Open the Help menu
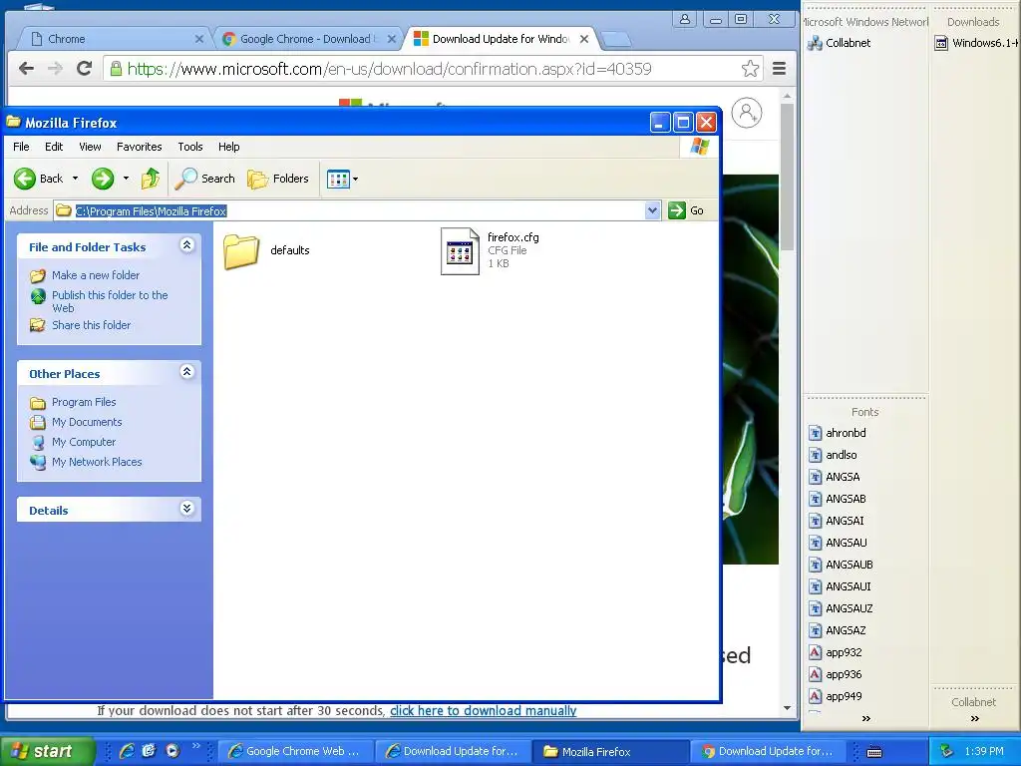The image size is (1021, 766). pyautogui.click(x=228, y=147)
